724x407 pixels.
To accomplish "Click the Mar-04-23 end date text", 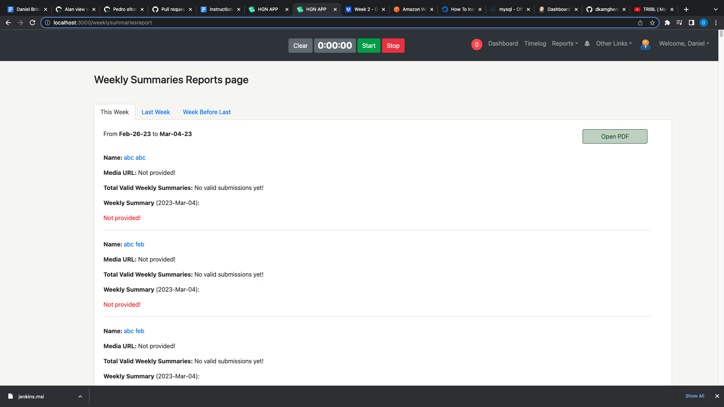I will (x=176, y=134).
